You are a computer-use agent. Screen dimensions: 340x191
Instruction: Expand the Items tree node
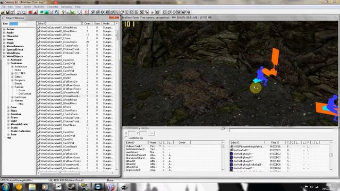click(4, 39)
